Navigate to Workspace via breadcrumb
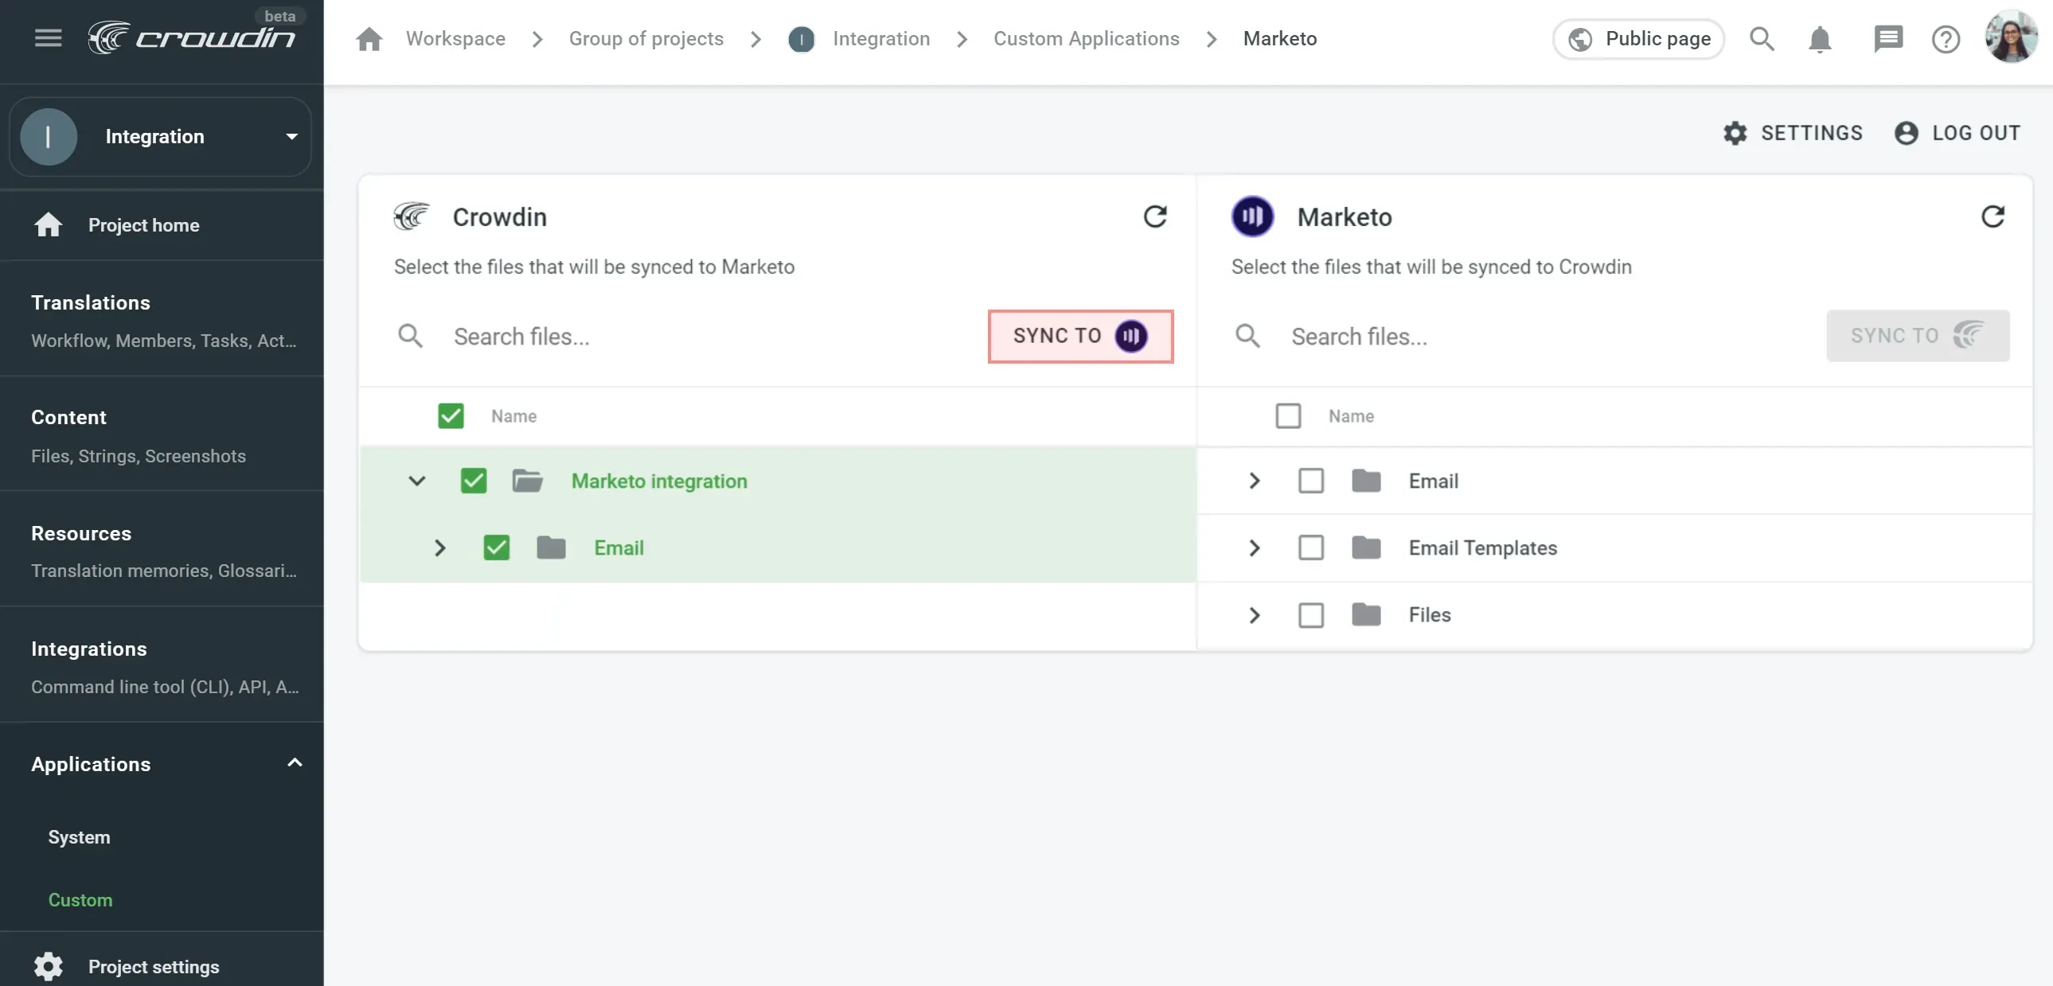Screen dimensions: 2053x986 (x=455, y=38)
